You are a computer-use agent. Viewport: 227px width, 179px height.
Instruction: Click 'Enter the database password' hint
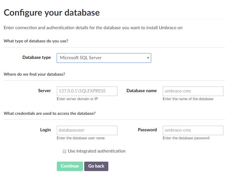(186, 138)
